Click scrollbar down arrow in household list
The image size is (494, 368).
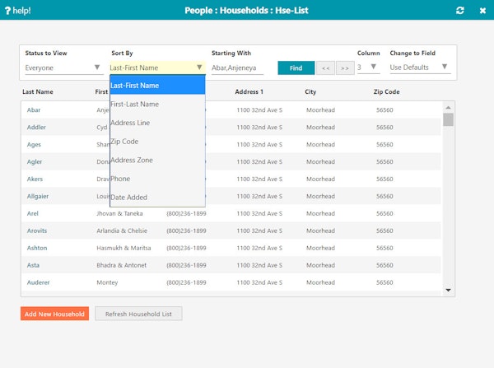point(449,290)
